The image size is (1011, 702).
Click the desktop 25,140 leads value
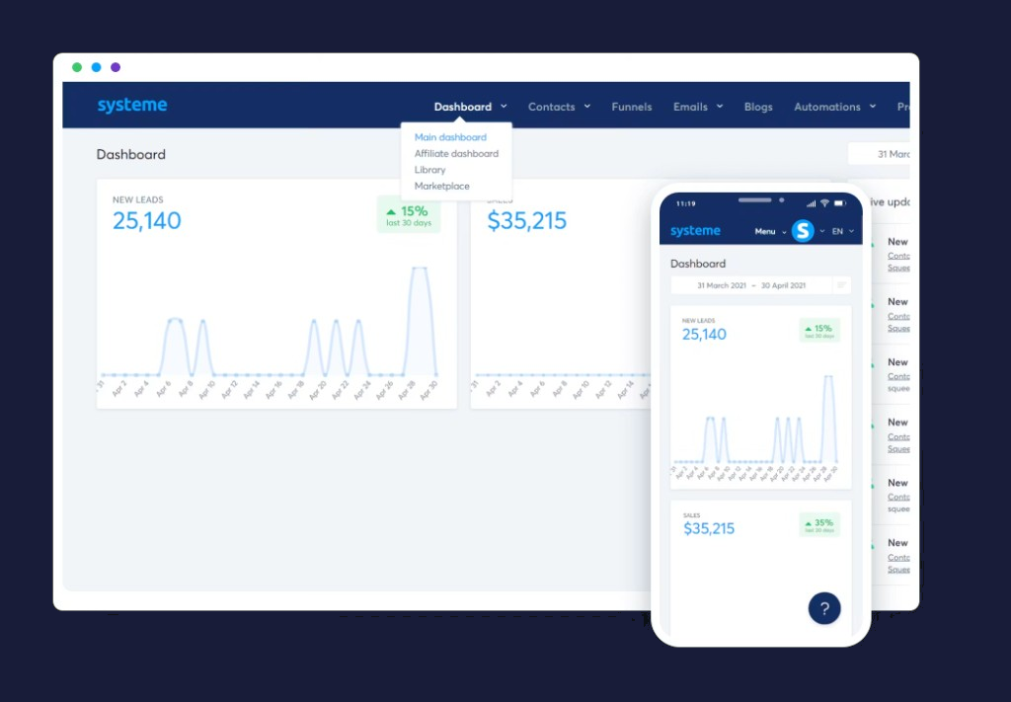pyautogui.click(x=147, y=221)
